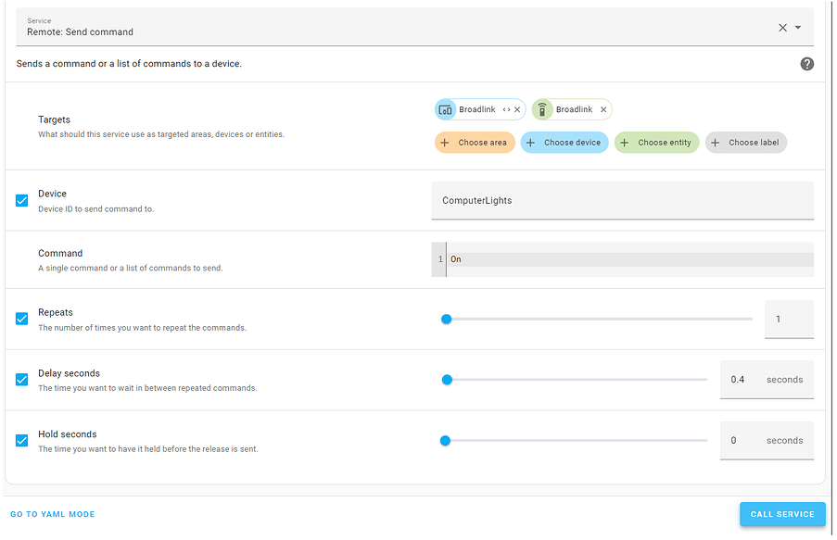The image size is (837, 540).
Task: Uncheck the Device checkbox
Action: click(x=22, y=200)
